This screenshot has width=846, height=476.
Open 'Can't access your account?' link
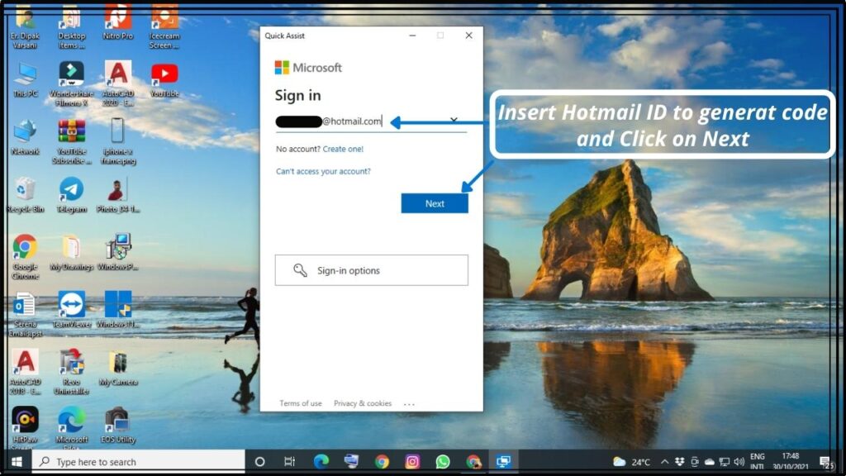[x=323, y=171]
